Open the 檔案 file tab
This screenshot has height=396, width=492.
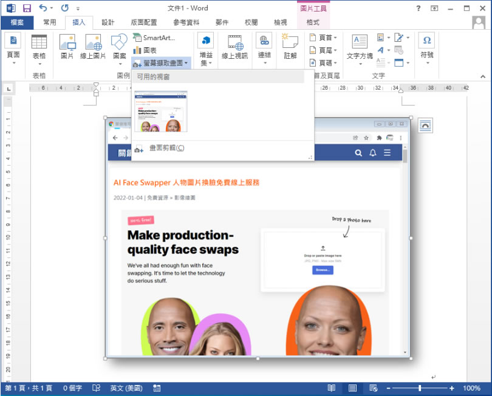[17, 22]
